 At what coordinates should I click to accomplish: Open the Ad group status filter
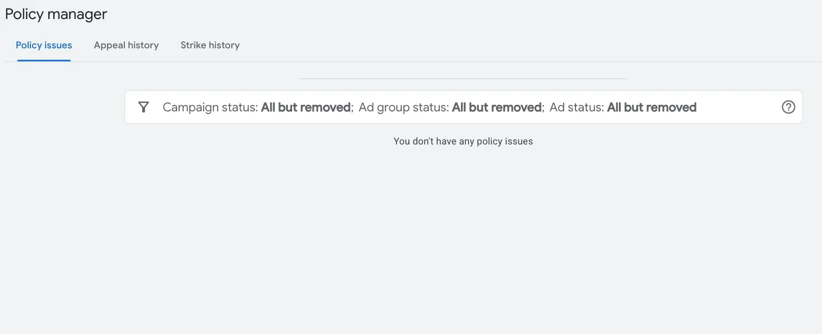click(404, 107)
